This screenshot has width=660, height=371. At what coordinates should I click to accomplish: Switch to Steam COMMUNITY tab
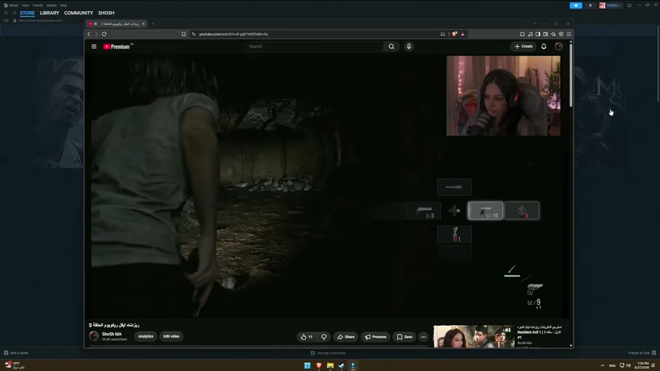[78, 13]
